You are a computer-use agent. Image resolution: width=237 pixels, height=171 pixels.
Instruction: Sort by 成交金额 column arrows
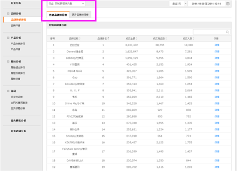coord(137,39)
